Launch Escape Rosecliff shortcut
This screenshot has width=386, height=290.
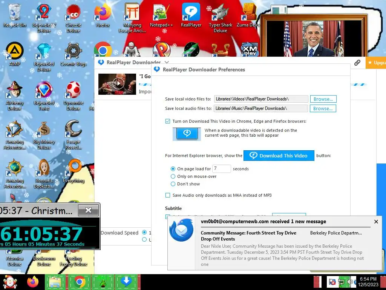(x=74, y=135)
